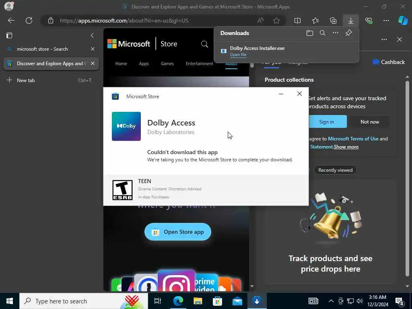Add page to favorites star icon
Viewport: 412px width, 309px height.
(276, 21)
